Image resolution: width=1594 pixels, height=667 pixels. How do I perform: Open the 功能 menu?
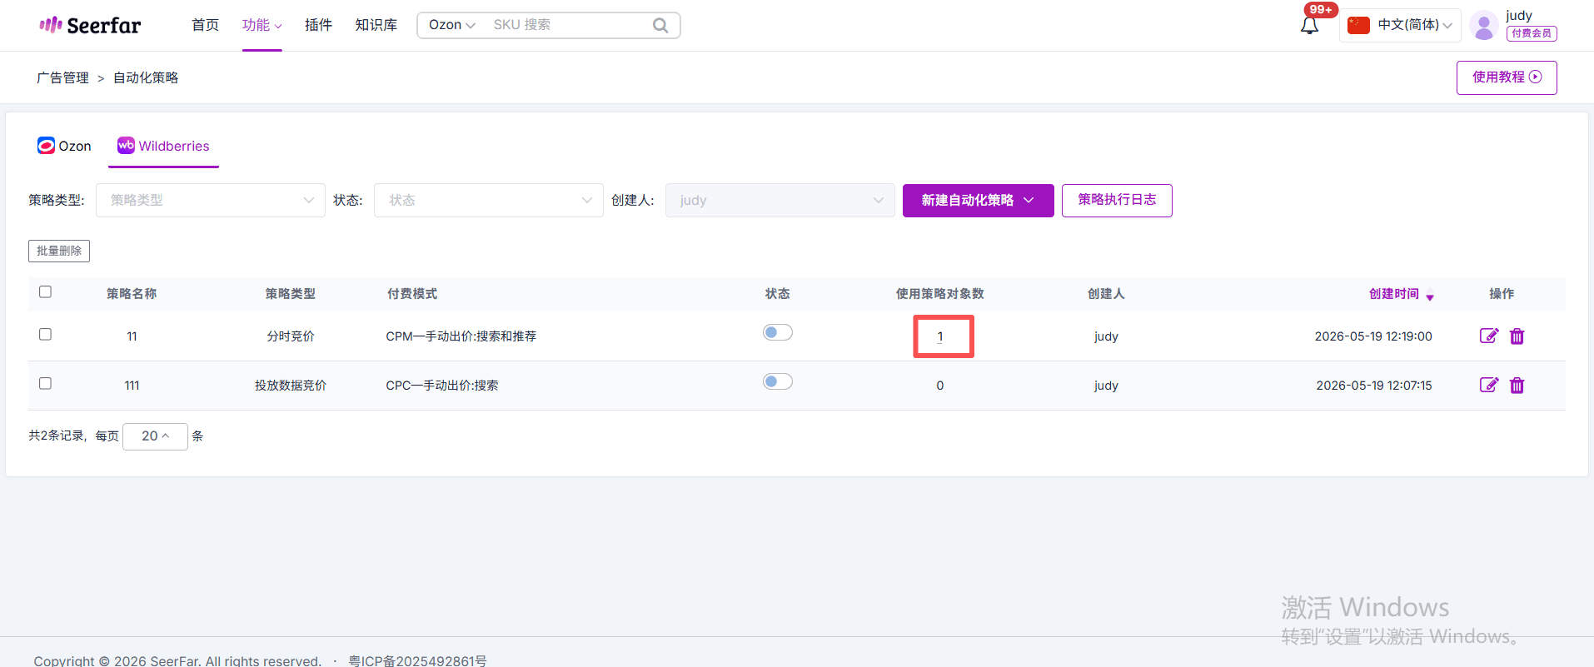click(262, 25)
